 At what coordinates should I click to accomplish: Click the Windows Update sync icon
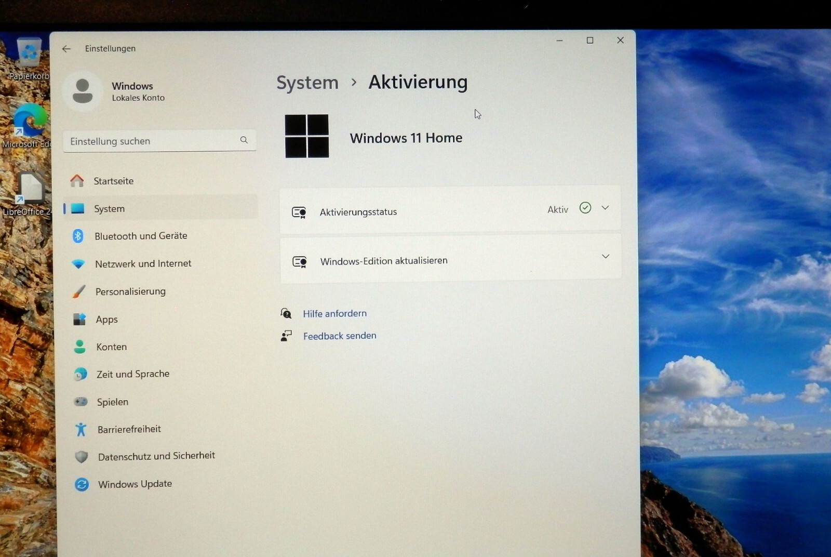pyautogui.click(x=82, y=484)
